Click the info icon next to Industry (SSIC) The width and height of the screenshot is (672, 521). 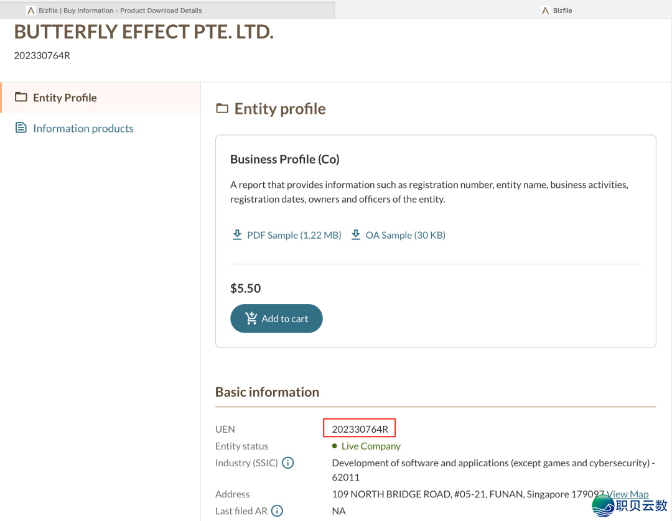point(288,463)
